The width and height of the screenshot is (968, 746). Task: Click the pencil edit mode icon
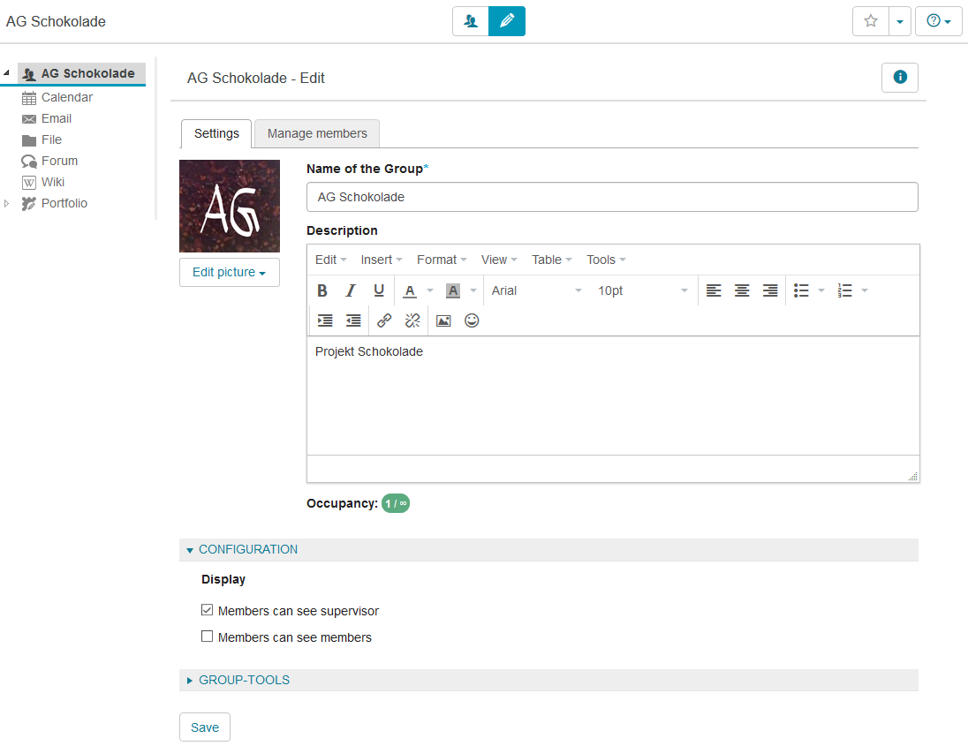tap(507, 21)
